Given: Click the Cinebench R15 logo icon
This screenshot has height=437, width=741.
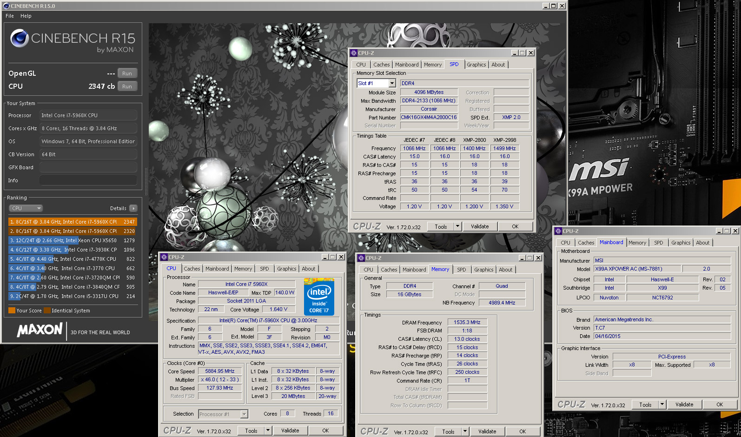Looking at the screenshot, I should pyautogui.click(x=20, y=39).
